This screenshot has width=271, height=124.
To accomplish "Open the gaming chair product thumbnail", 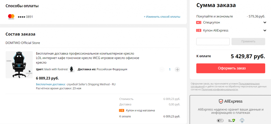I will pos(19,65).
